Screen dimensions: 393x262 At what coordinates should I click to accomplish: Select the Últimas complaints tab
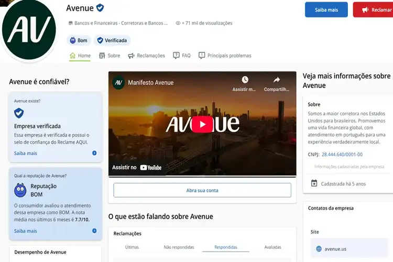132,247
